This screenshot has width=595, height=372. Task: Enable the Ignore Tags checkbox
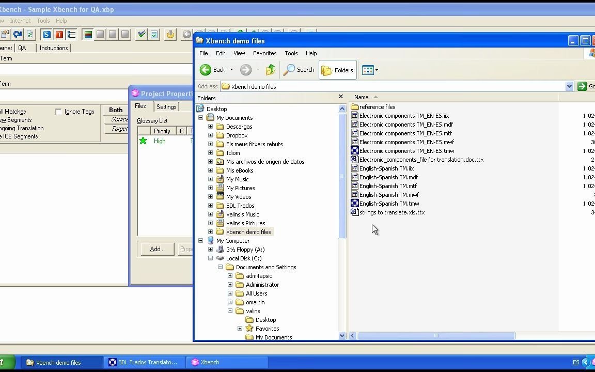(x=58, y=111)
